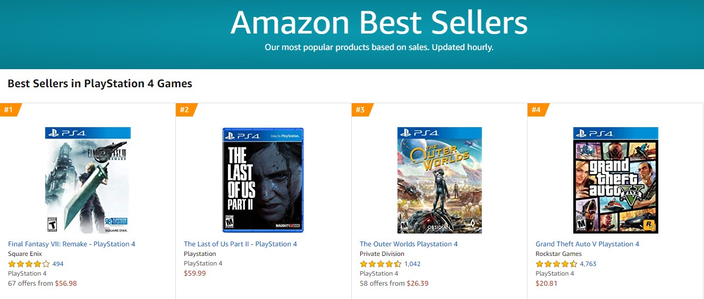Open The Outer Worlds cover image
The image size is (704, 299).
[x=439, y=180]
